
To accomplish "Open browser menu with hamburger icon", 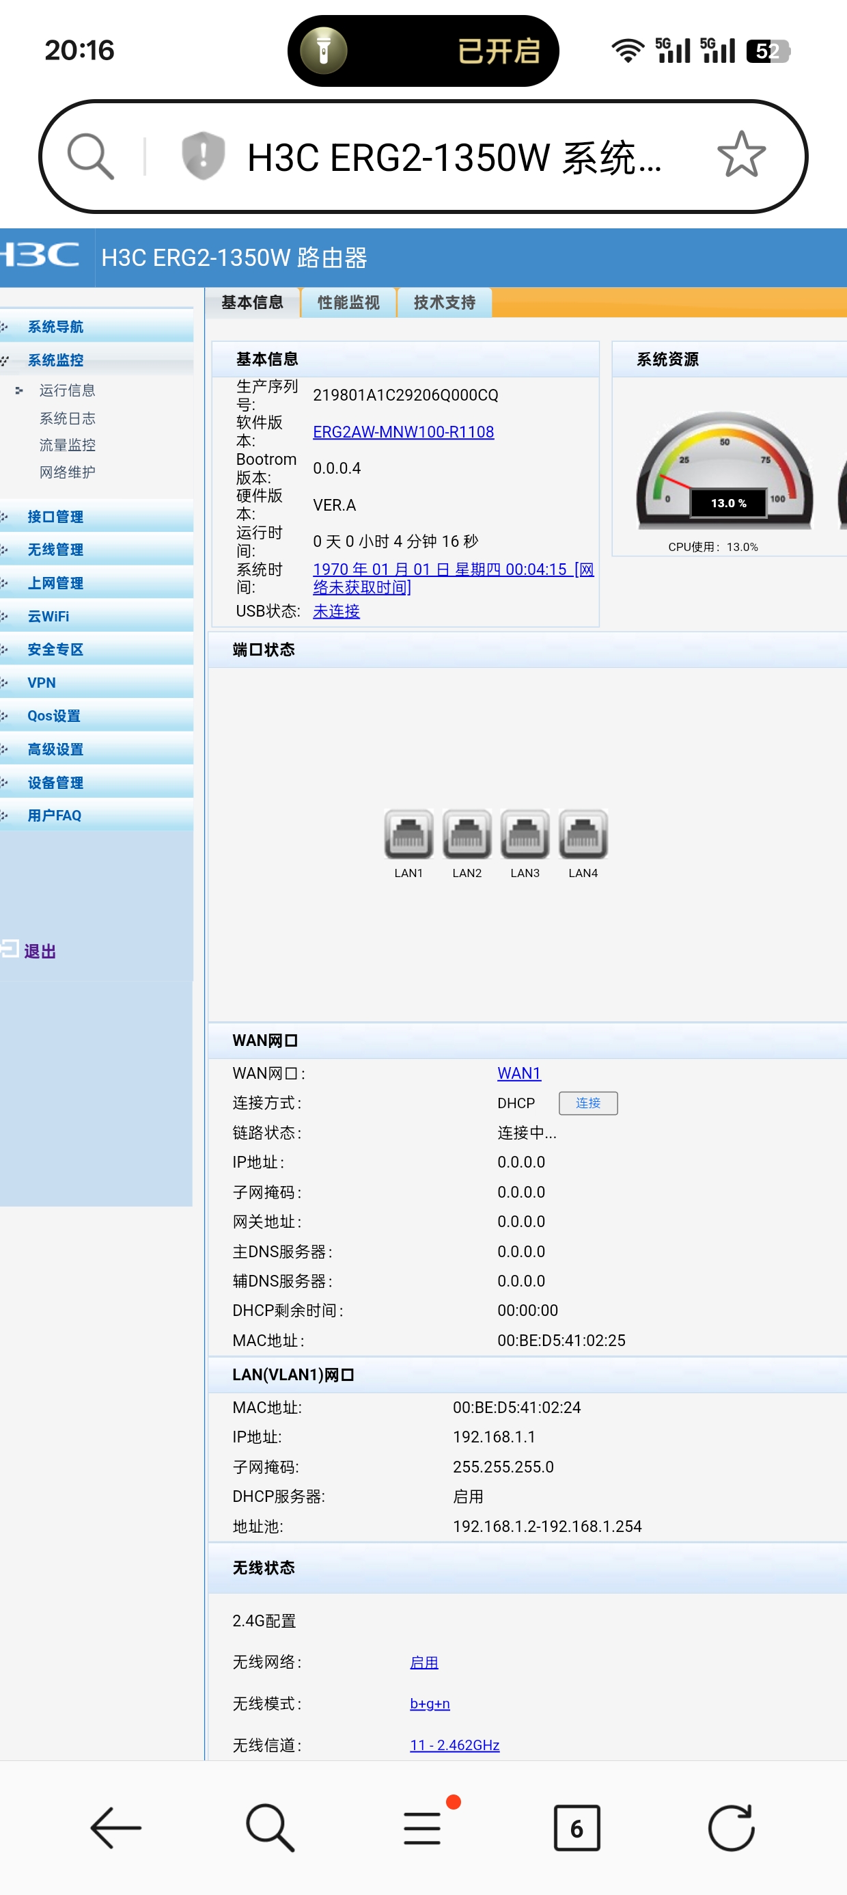I will tap(422, 1828).
